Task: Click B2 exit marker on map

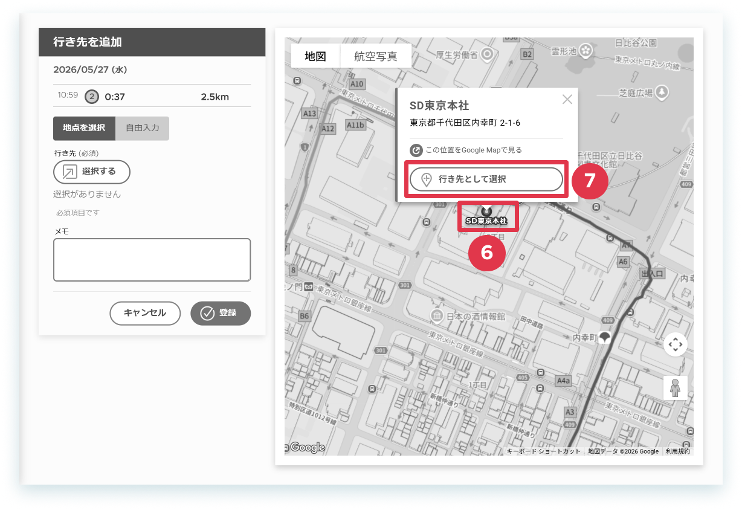Action: (x=527, y=54)
